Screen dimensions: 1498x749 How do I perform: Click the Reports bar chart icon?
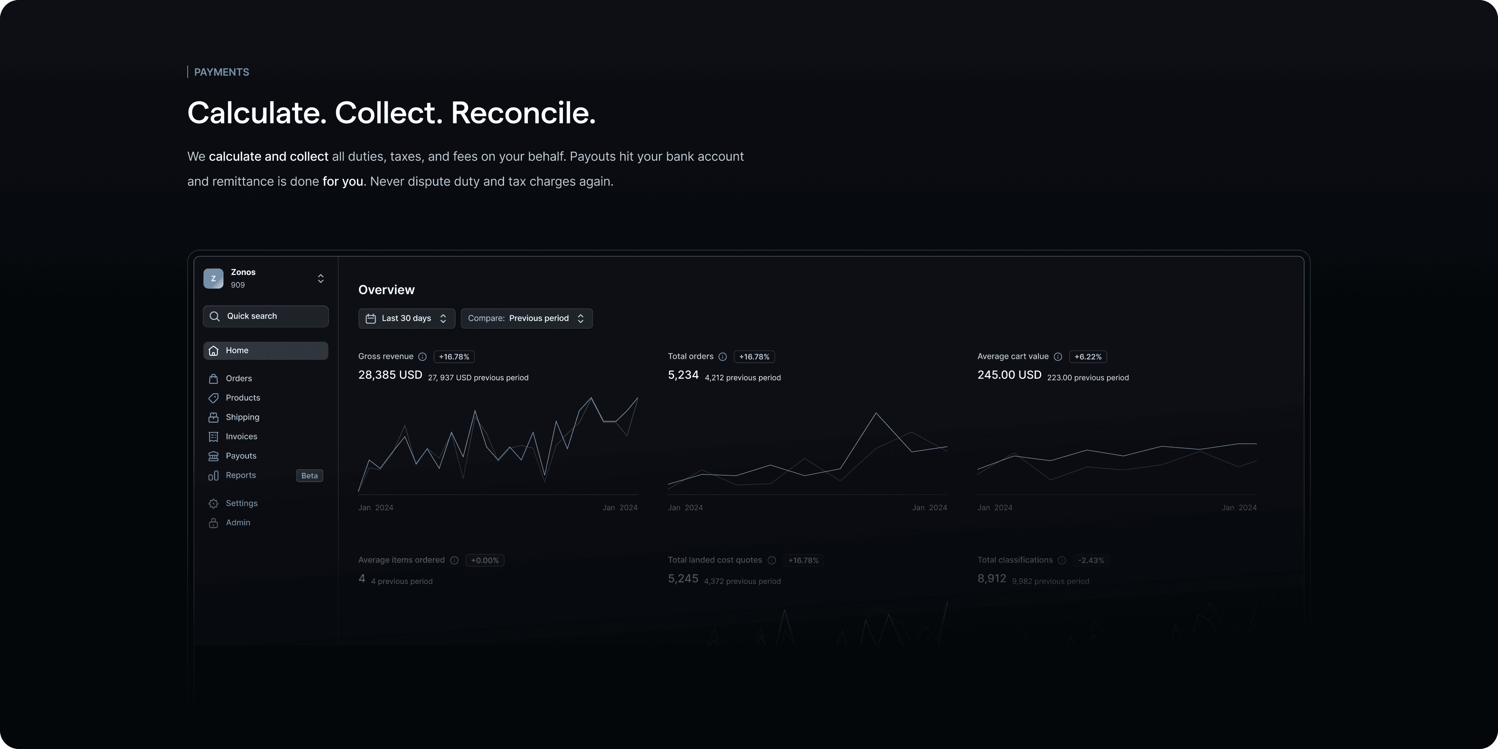pos(213,476)
